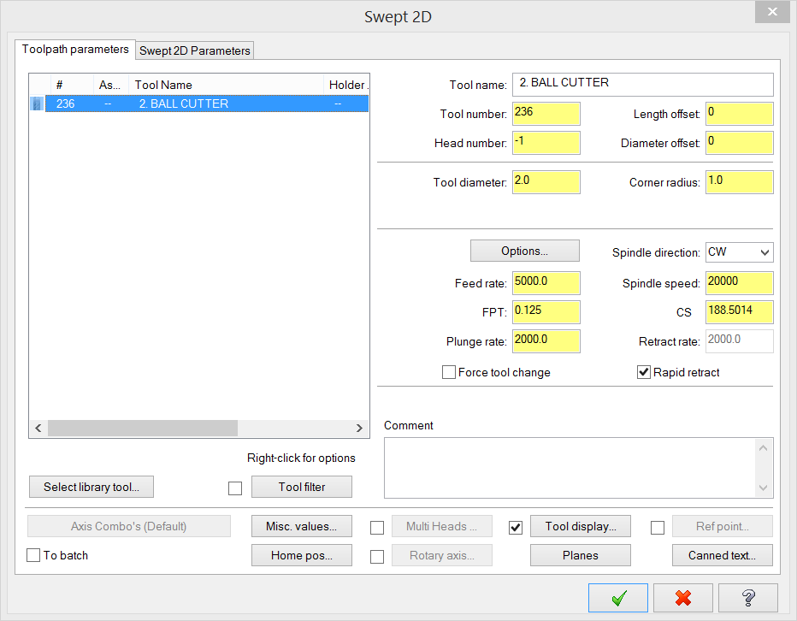Enable the Ref point checkbox

pos(658,528)
